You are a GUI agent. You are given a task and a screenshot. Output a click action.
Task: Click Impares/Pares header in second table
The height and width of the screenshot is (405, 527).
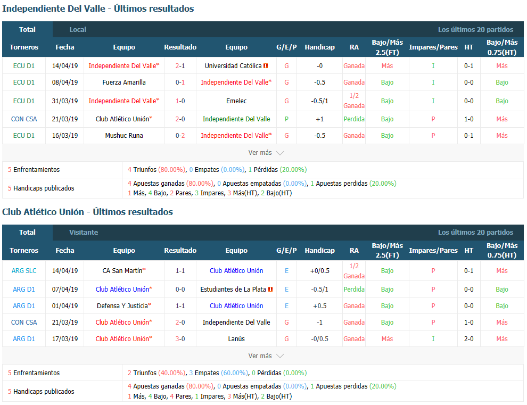click(x=433, y=250)
